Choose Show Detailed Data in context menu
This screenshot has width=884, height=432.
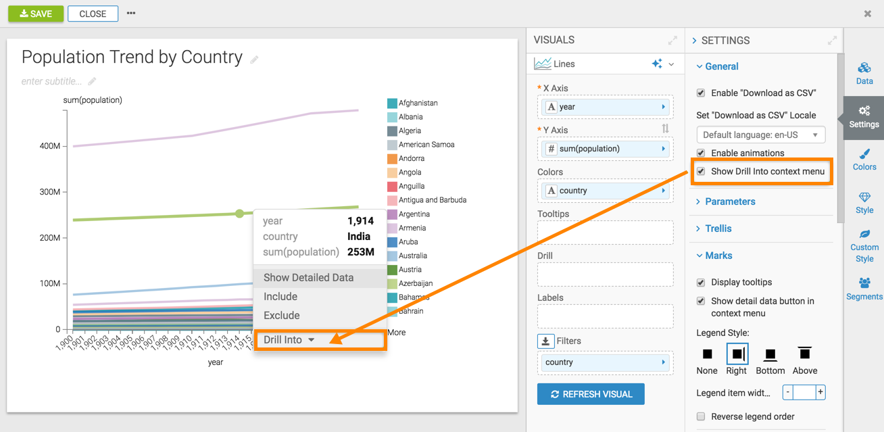pyautogui.click(x=308, y=278)
